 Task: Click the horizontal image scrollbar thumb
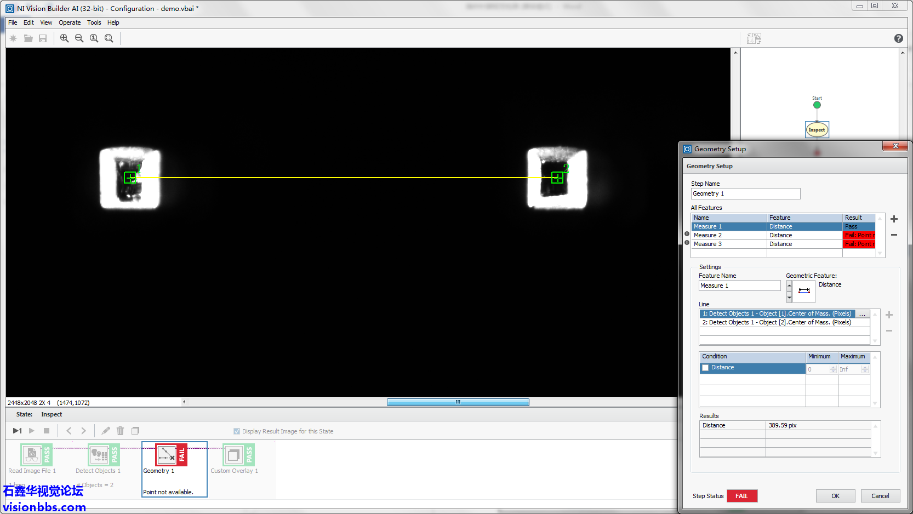[x=458, y=402]
